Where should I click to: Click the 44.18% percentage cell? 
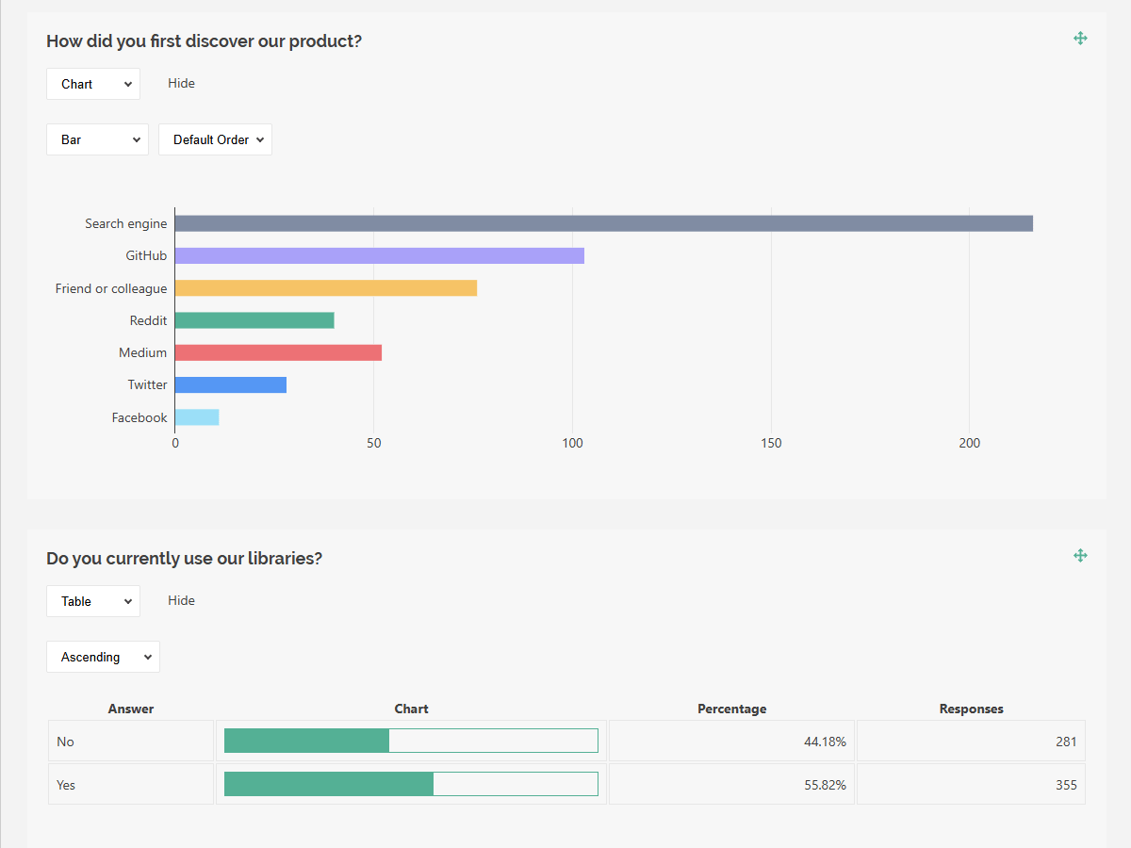(x=731, y=742)
